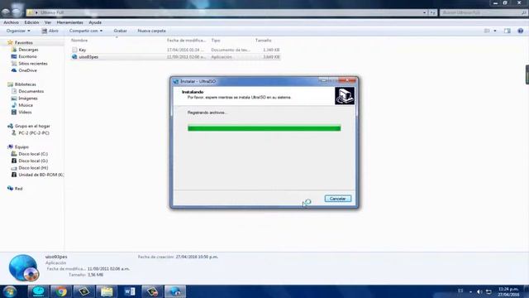
Task: Sort by the Tipo column header
Action: click(x=216, y=41)
